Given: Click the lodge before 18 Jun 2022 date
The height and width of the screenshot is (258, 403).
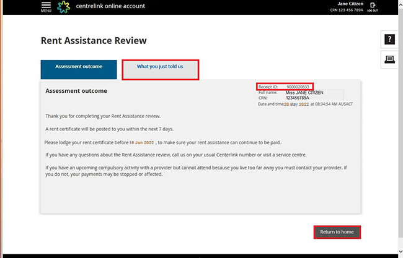Looking at the screenshot, I should point(141,142).
